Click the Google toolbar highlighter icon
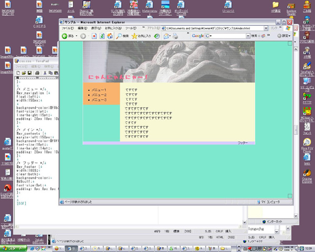 [x=263, y=36]
